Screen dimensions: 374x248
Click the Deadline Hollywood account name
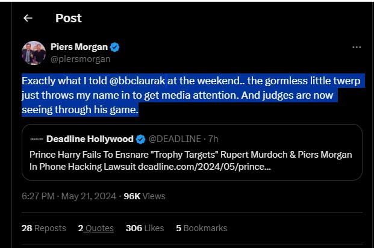tap(90, 140)
